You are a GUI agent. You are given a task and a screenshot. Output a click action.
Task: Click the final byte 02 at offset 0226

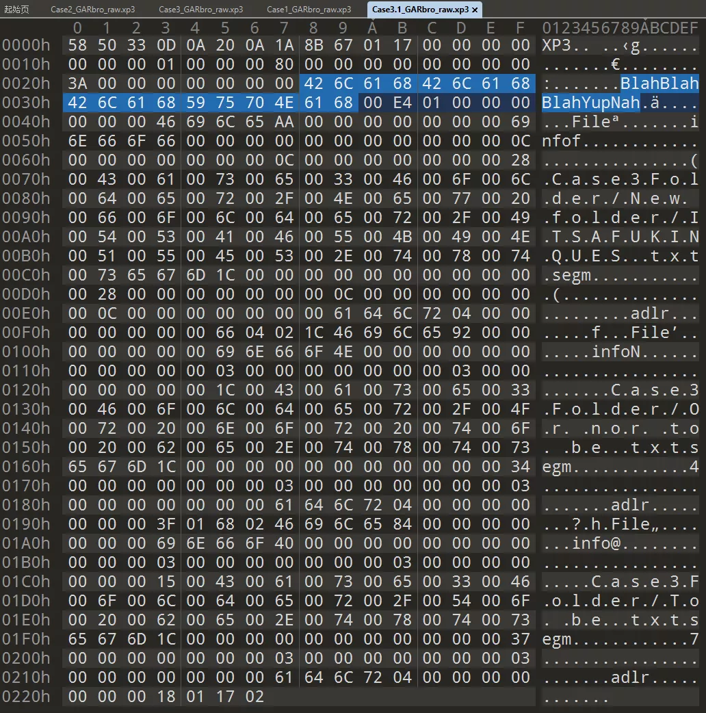[x=254, y=695]
